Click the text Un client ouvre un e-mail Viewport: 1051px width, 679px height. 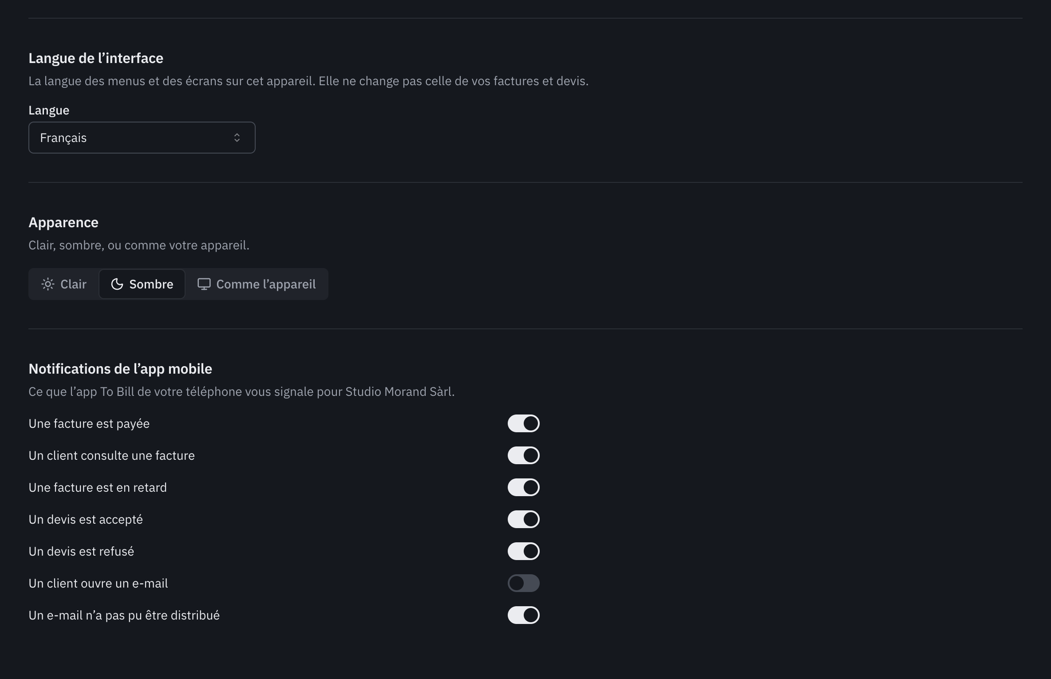point(98,583)
